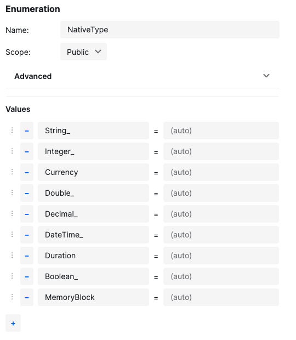Viewport: 296px width, 340px height.
Task: Edit the Integer_ value name field
Action: pos(93,151)
